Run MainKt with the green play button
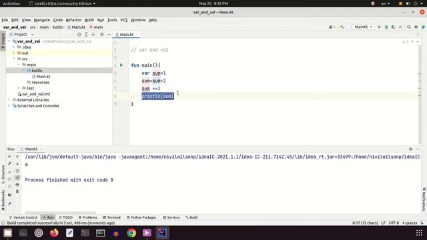Screen dimensions: 427x240 [380, 27]
